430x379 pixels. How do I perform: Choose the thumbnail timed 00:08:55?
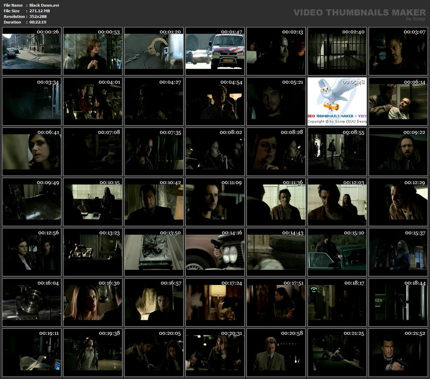tap(337, 152)
